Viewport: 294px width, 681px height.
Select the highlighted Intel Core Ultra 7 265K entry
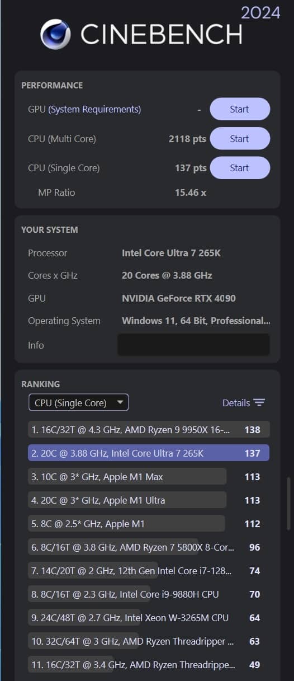click(x=149, y=453)
